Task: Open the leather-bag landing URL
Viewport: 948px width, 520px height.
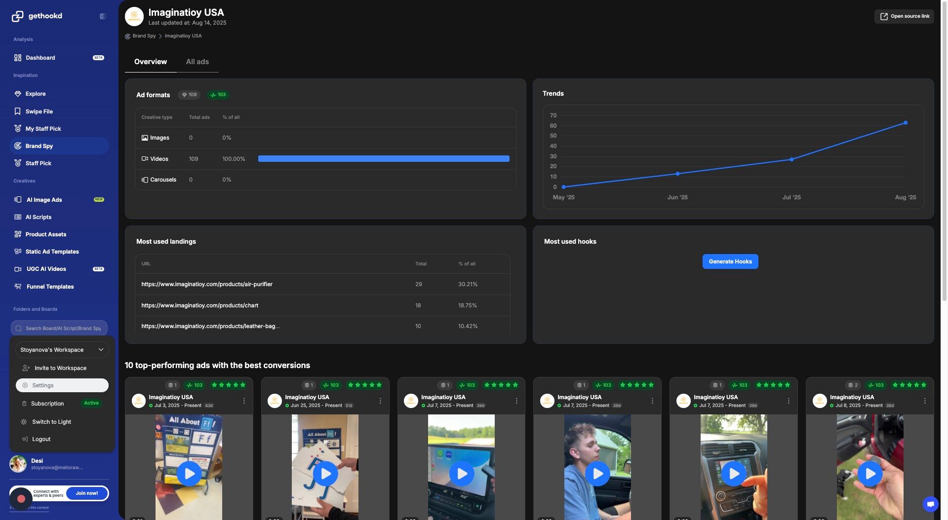Action: [210, 326]
